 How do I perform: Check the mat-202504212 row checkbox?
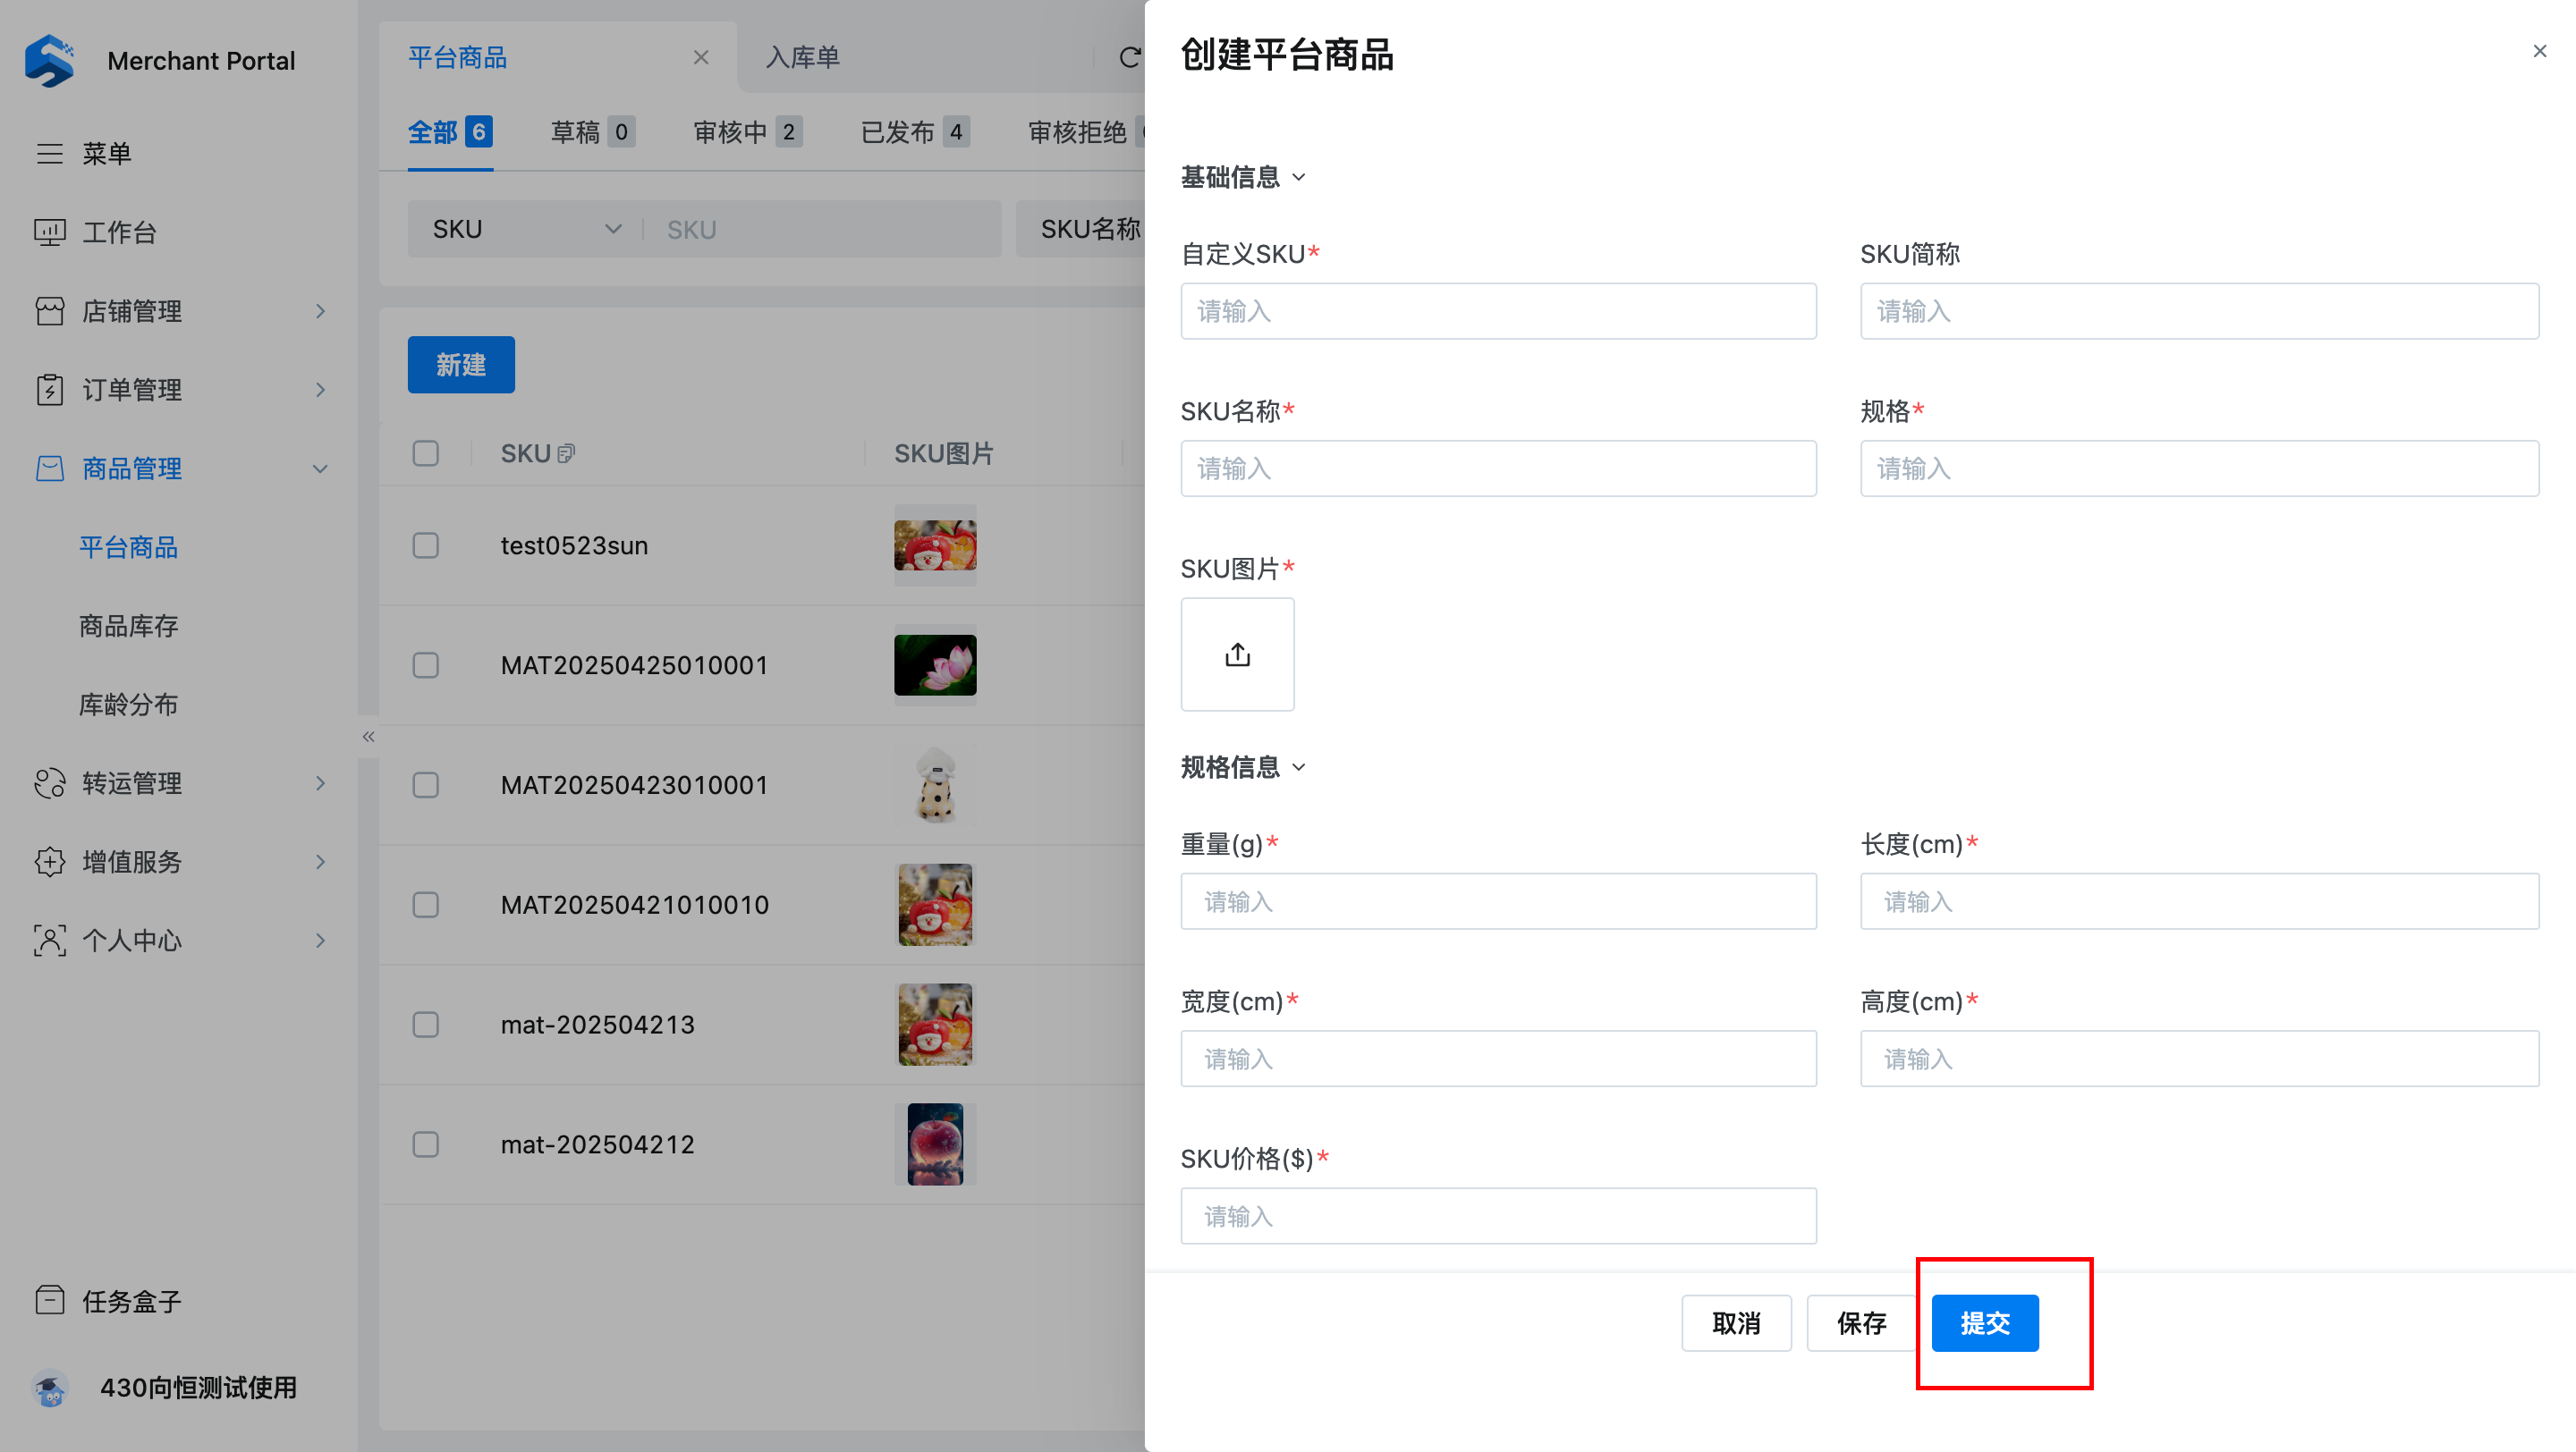pyautogui.click(x=425, y=1144)
